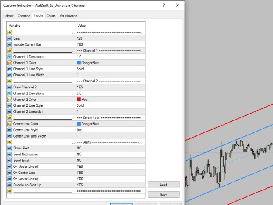Click the icon beside Channel 2 Line Style
Screen dimensions: 273x205
(x=10, y=105)
